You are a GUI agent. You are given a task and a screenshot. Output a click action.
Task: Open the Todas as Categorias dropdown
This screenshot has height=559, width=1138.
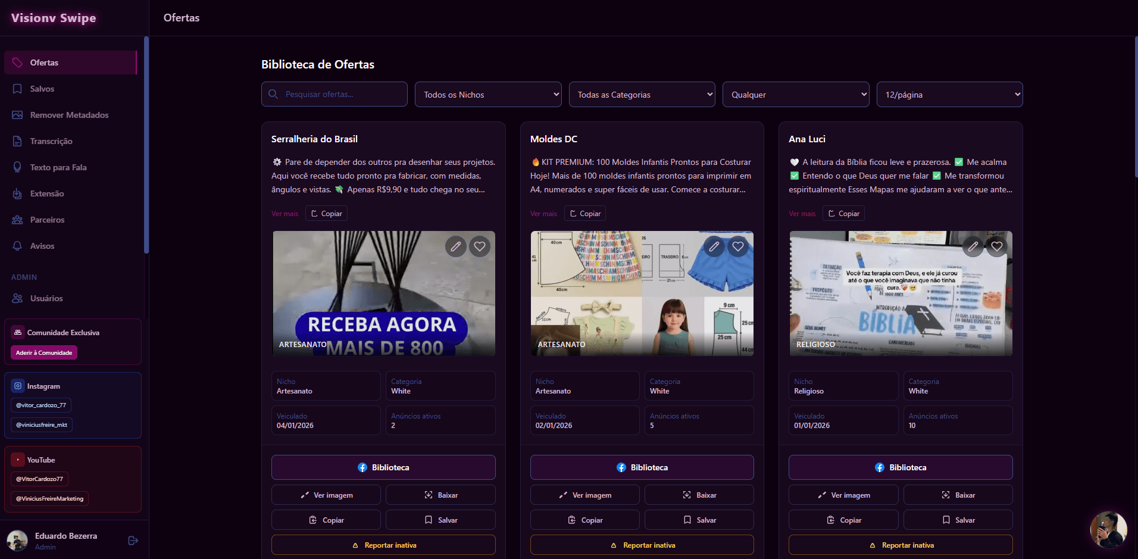pos(642,95)
